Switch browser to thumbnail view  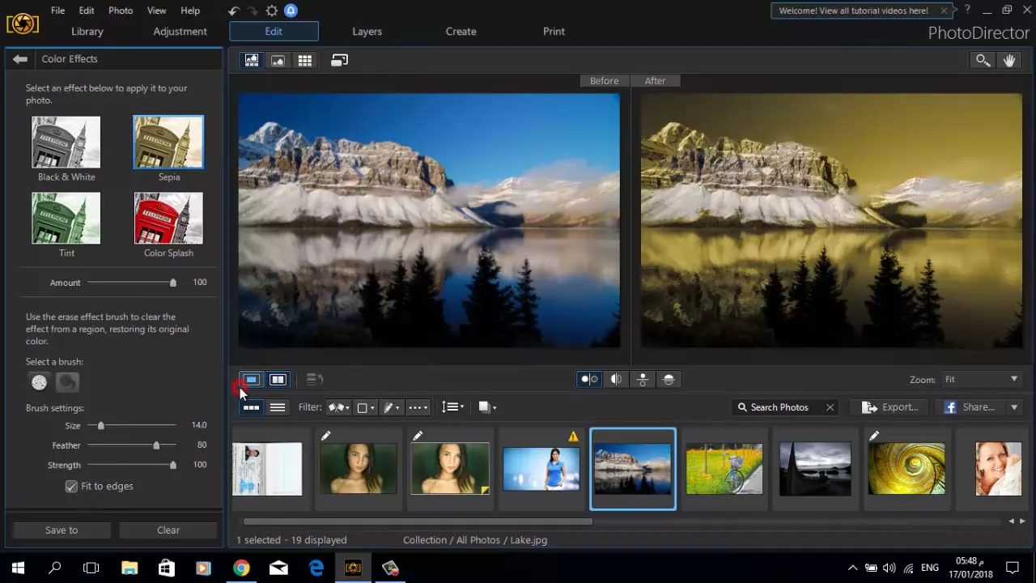pos(251,407)
